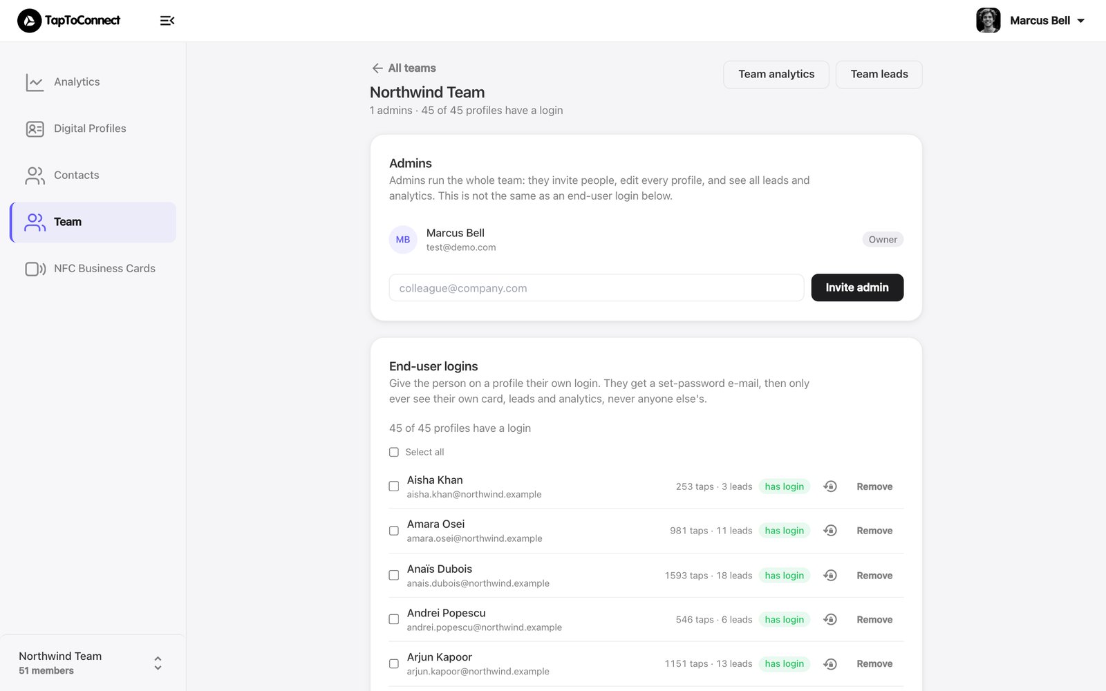
Task: Reset password icon for Anaïs Dubois
Action: coord(830,575)
